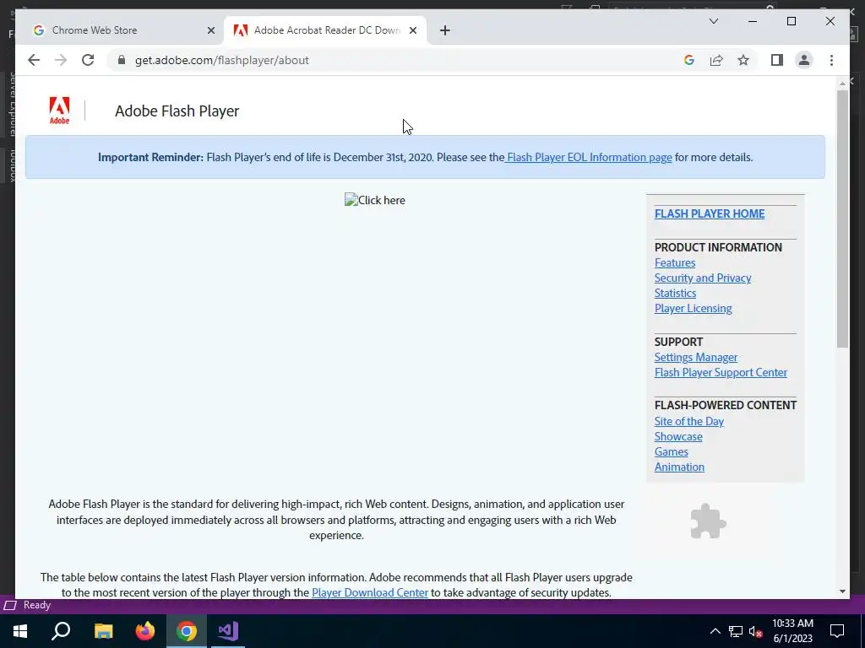This screenshot has width=865, height=648.
Task: Reload the Adobe Flash Player page
Action: click(x=88, y=60)
